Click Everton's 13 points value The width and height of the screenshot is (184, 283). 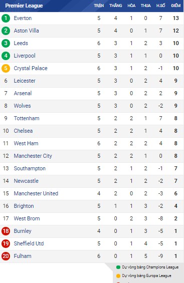[175, 18]
